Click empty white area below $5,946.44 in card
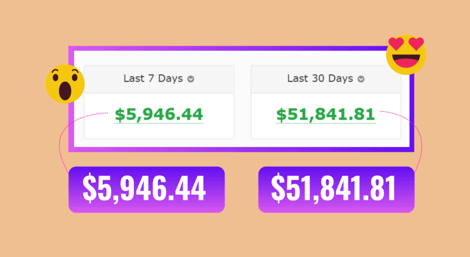The image size is (470, 257). (159, 131)
